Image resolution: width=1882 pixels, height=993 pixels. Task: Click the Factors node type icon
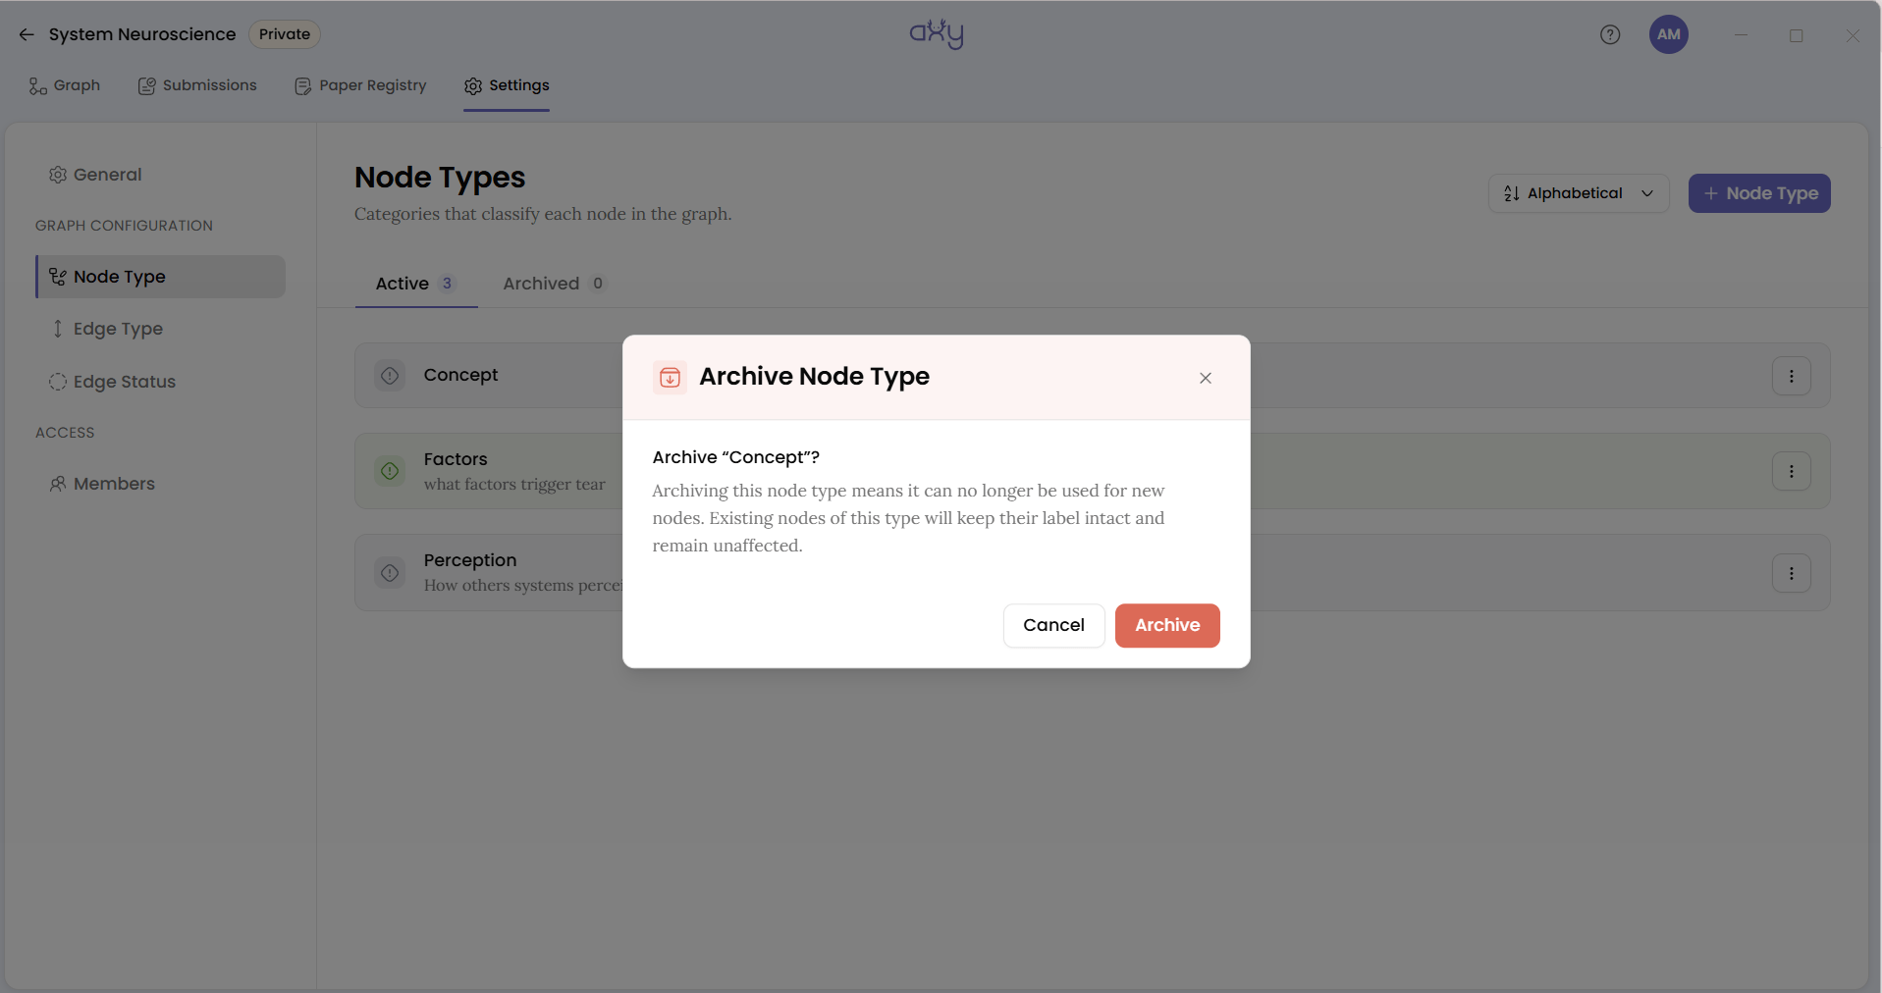(390, 471)
